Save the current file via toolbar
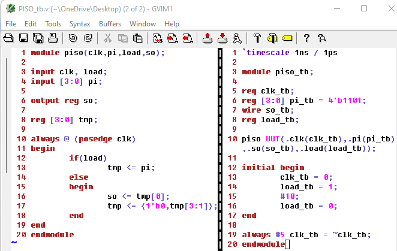Viewport: 397px width, 251px height. coord(23,38)
